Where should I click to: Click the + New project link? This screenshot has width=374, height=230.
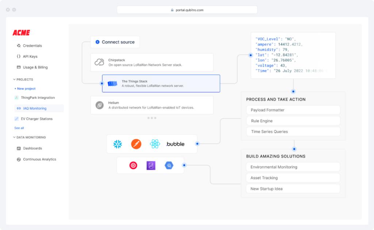(25, 89)
